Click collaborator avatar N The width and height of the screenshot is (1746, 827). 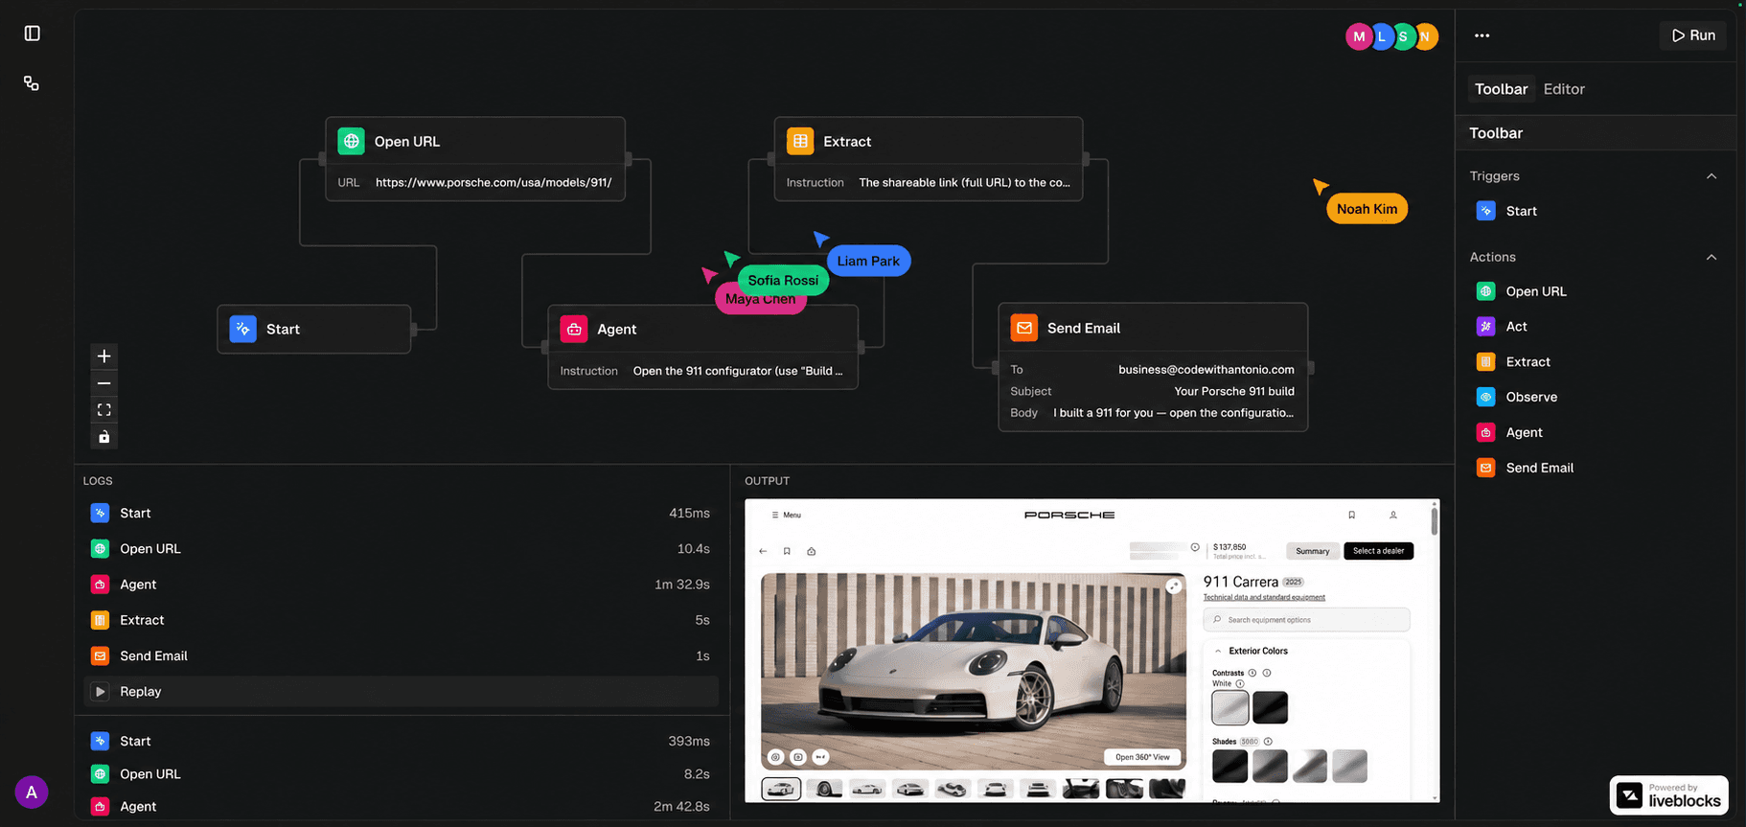[x=1426, y=36]
